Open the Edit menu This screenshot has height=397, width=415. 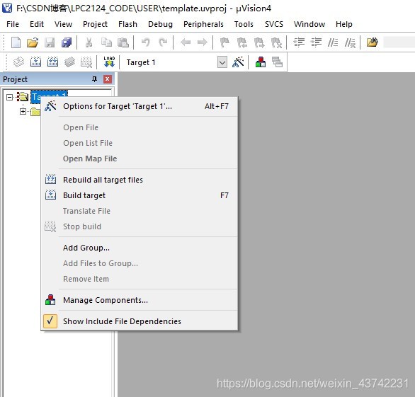click(x=37, y=24)
